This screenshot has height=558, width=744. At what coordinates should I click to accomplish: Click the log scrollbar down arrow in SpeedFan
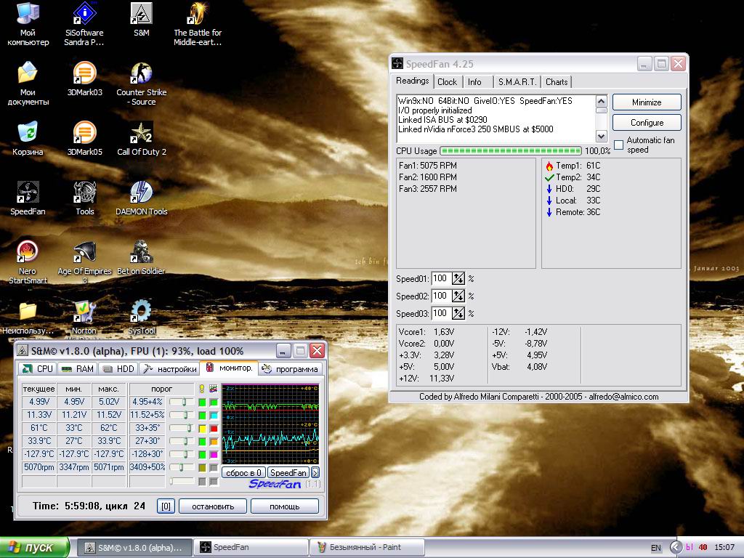point(601,136)
